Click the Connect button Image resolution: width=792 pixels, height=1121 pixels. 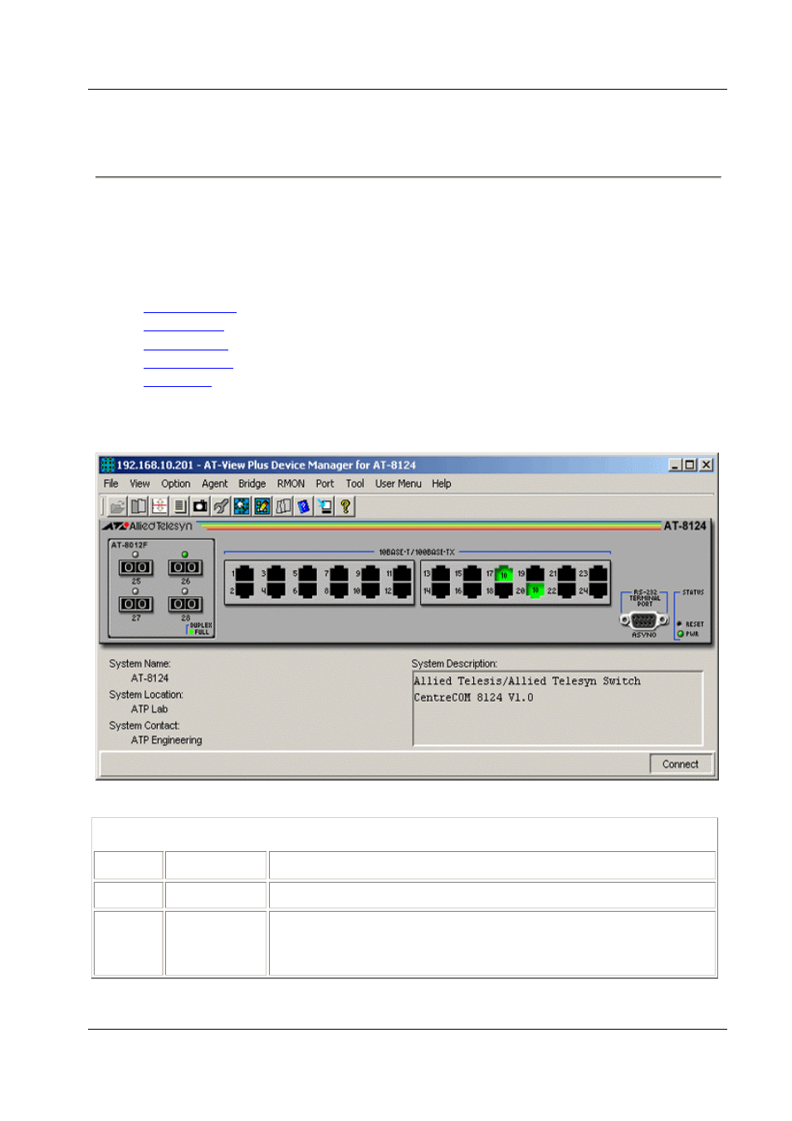pyautogui.click(x=681, y=764)
